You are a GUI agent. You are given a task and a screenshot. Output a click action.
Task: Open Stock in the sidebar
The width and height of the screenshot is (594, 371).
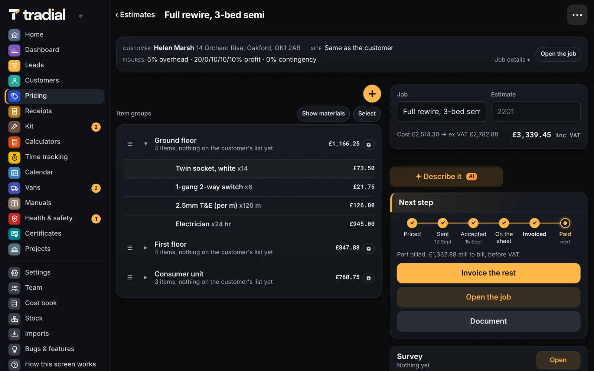point(55,318)
